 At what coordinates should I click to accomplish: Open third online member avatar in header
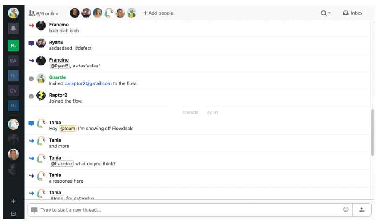[97, 13]
